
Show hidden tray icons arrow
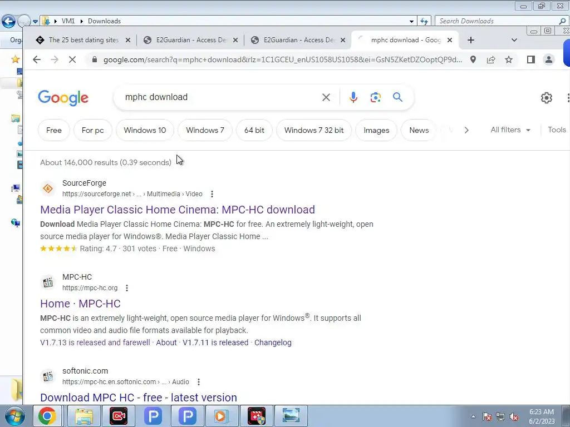tap(473, 417)
